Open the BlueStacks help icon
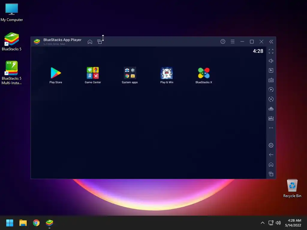 click(x=223, y=41)
